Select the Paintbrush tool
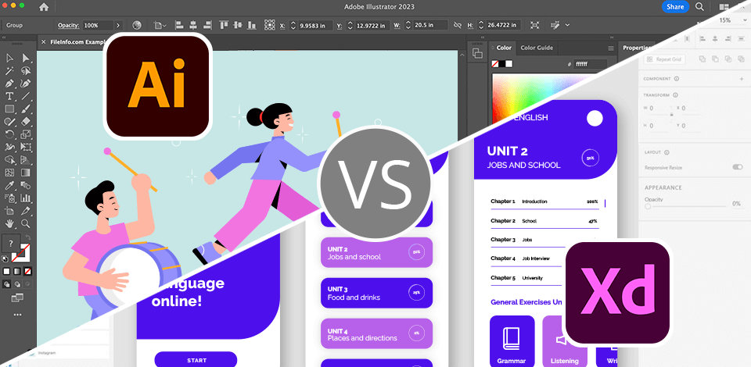Image resolution: width=751 pixels, height=367 pixels. pyautogui.click(x=26, y=109)
